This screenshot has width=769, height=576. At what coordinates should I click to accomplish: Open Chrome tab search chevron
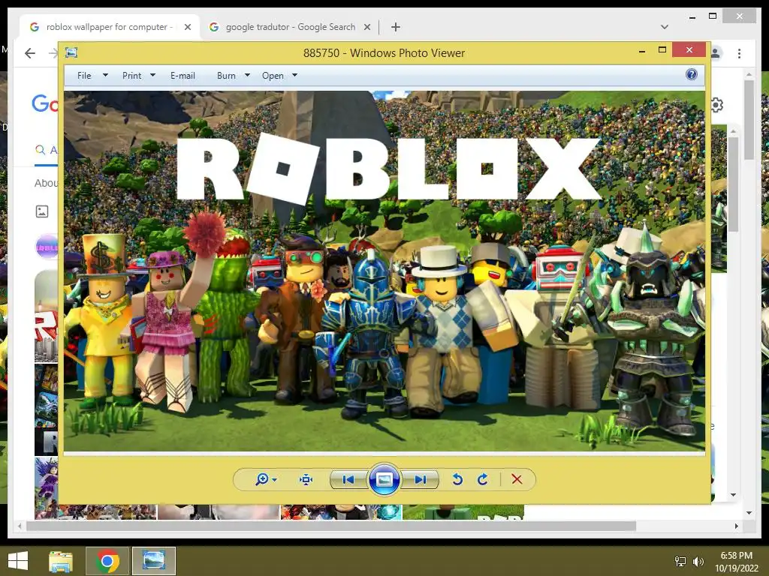[665, 27]
